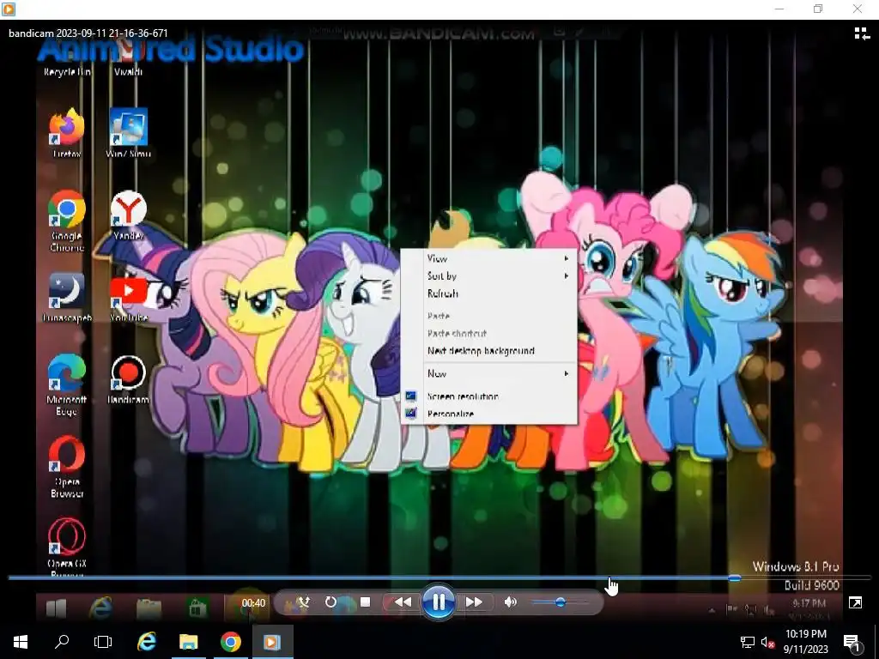
Task: Click the 00:40 elapsed time display
Action: [253, 603]
